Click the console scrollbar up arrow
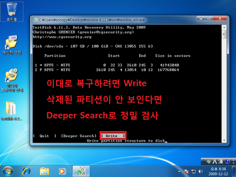The height and width of the screenshot is (177, 236). (224, 28)
